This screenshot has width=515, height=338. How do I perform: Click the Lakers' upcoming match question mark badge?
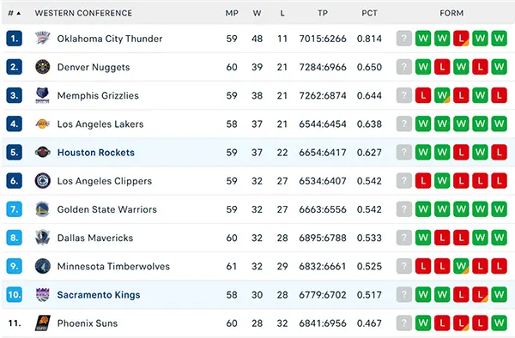(404, 124)
